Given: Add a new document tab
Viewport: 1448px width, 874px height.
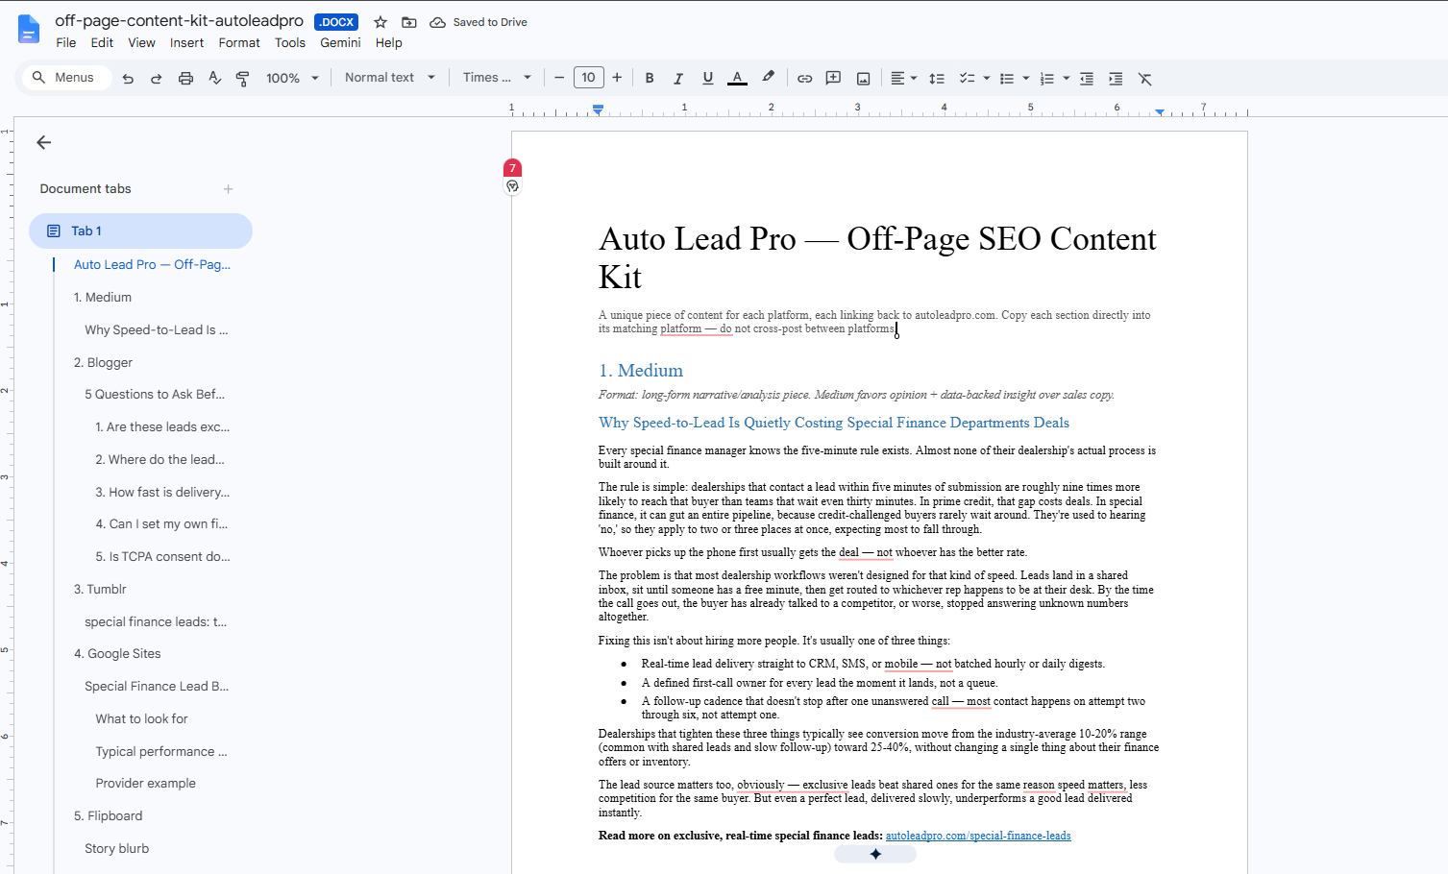Looking at the screenshot, I should pyautogui.click(x=228, y=189).
